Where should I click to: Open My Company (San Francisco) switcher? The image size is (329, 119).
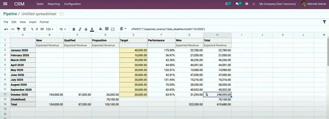[277, 4]
